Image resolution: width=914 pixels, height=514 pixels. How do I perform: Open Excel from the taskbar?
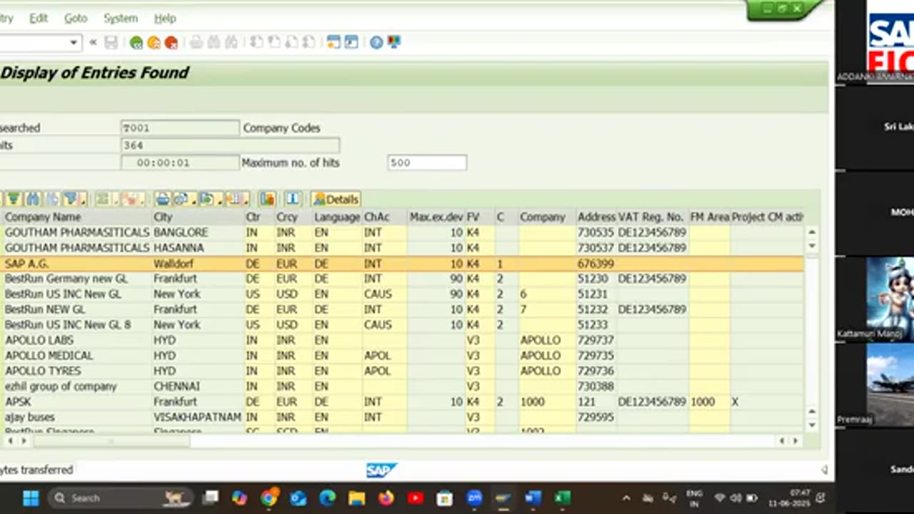[x=563, y=498]
